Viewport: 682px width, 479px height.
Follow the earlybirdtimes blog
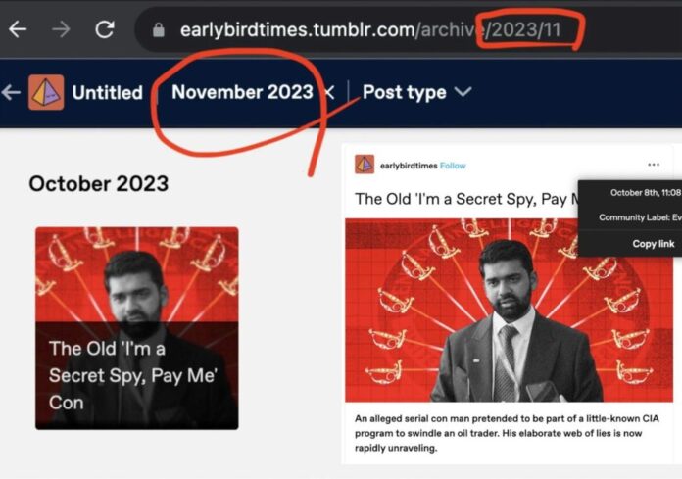pos(453,166)
